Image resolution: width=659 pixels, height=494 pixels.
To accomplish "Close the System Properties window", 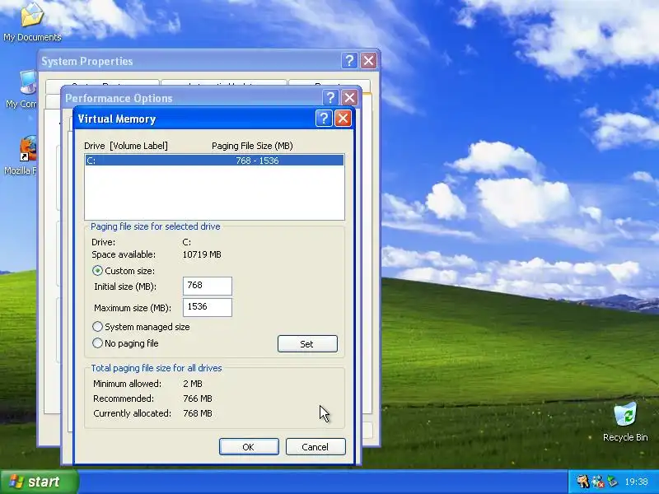I will pyautogui.click(x=368, y=61).
